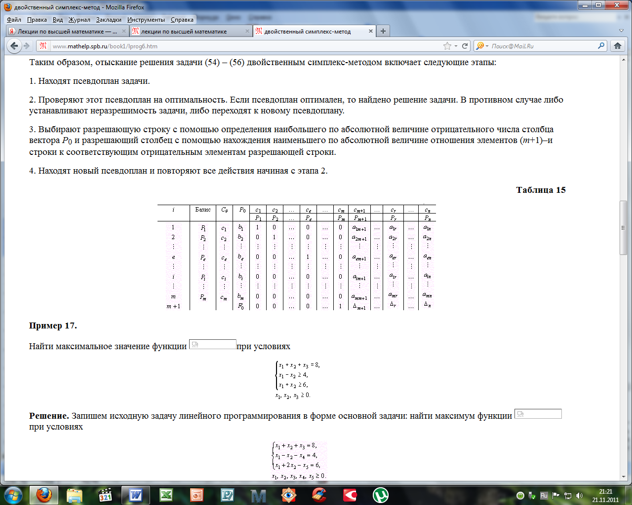The height and width of the screenshot is (505, 632).
Task: Open the Правка menu
Action: [x=37, y=20]
